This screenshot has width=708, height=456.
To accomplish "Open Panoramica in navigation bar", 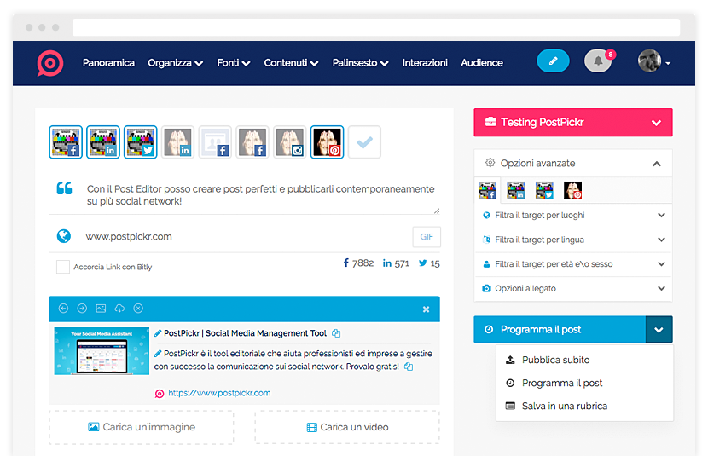I will (108, 63).
